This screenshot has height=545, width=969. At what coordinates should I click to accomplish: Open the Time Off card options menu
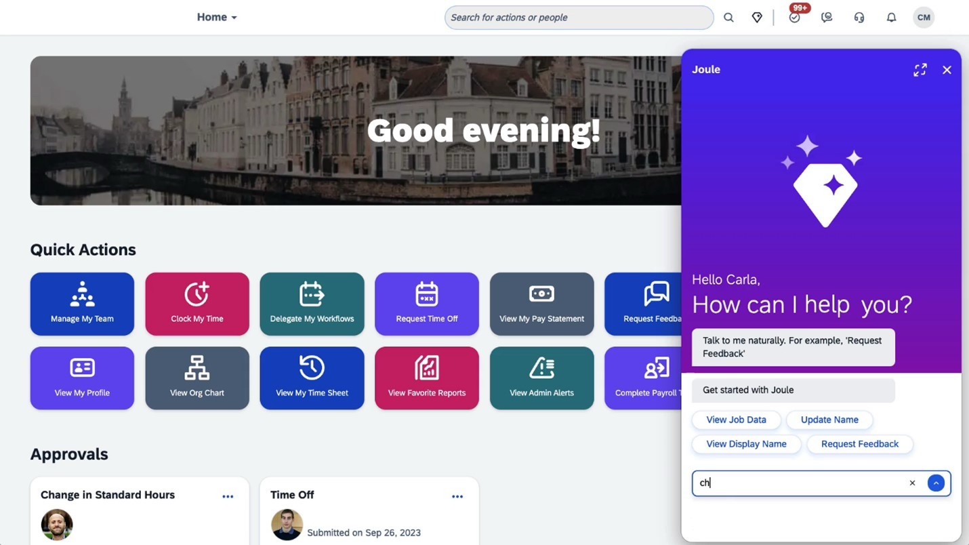pyautogui.click(x=457, y=496)
